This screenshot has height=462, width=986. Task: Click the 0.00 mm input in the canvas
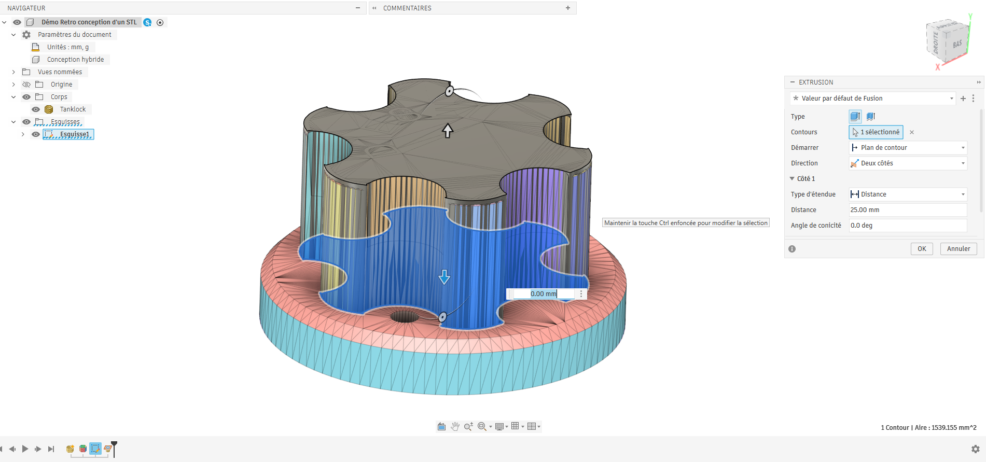pos(543,294)
